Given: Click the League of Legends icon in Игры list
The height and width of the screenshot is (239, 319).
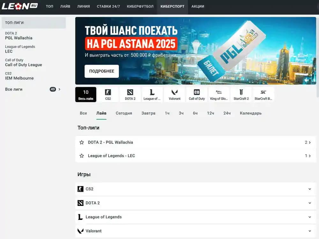Looking at the screenshot, I should pos(80,217).
